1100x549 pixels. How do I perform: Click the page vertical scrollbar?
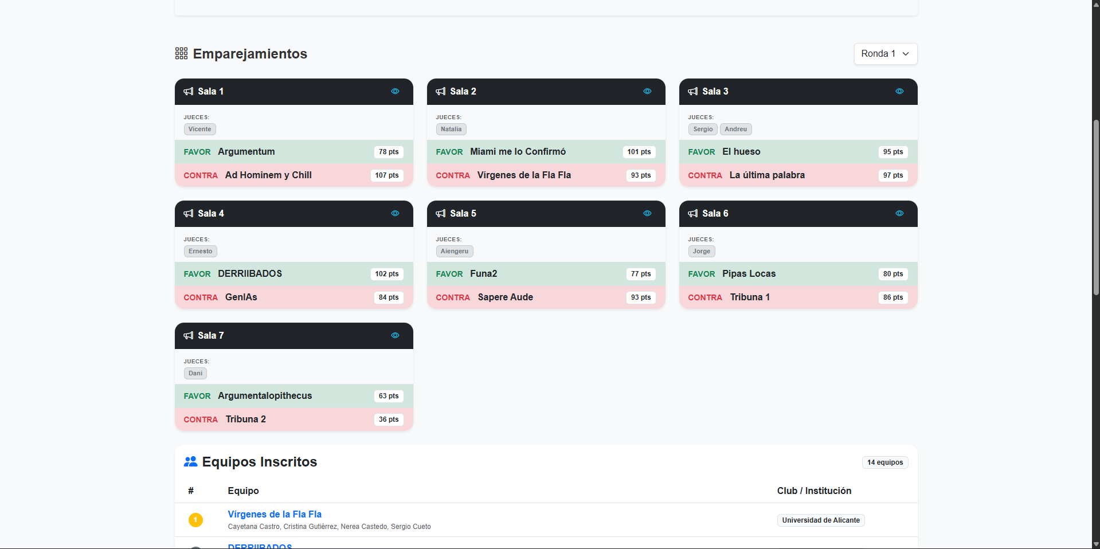(x=1096, y=206)
